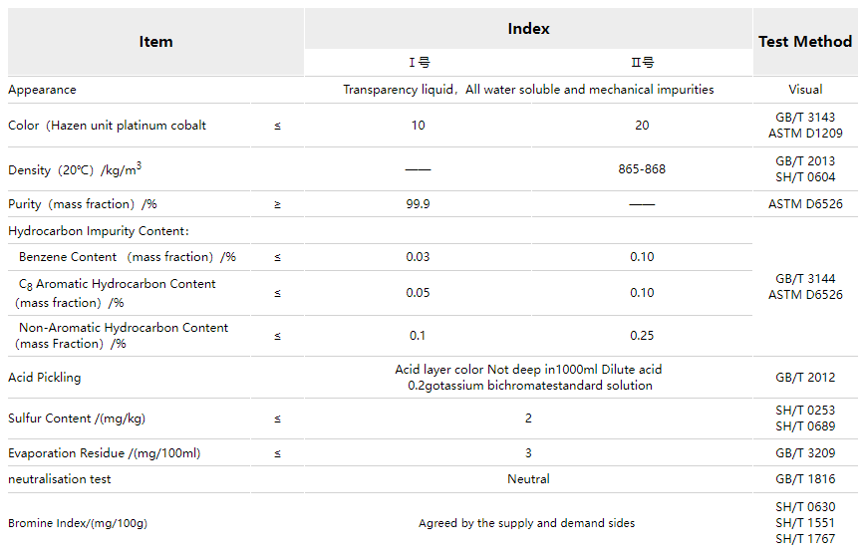Select the "GB/T 2012" test method cell
This screenshot has width=865, height=559.
tap(805, 378)
